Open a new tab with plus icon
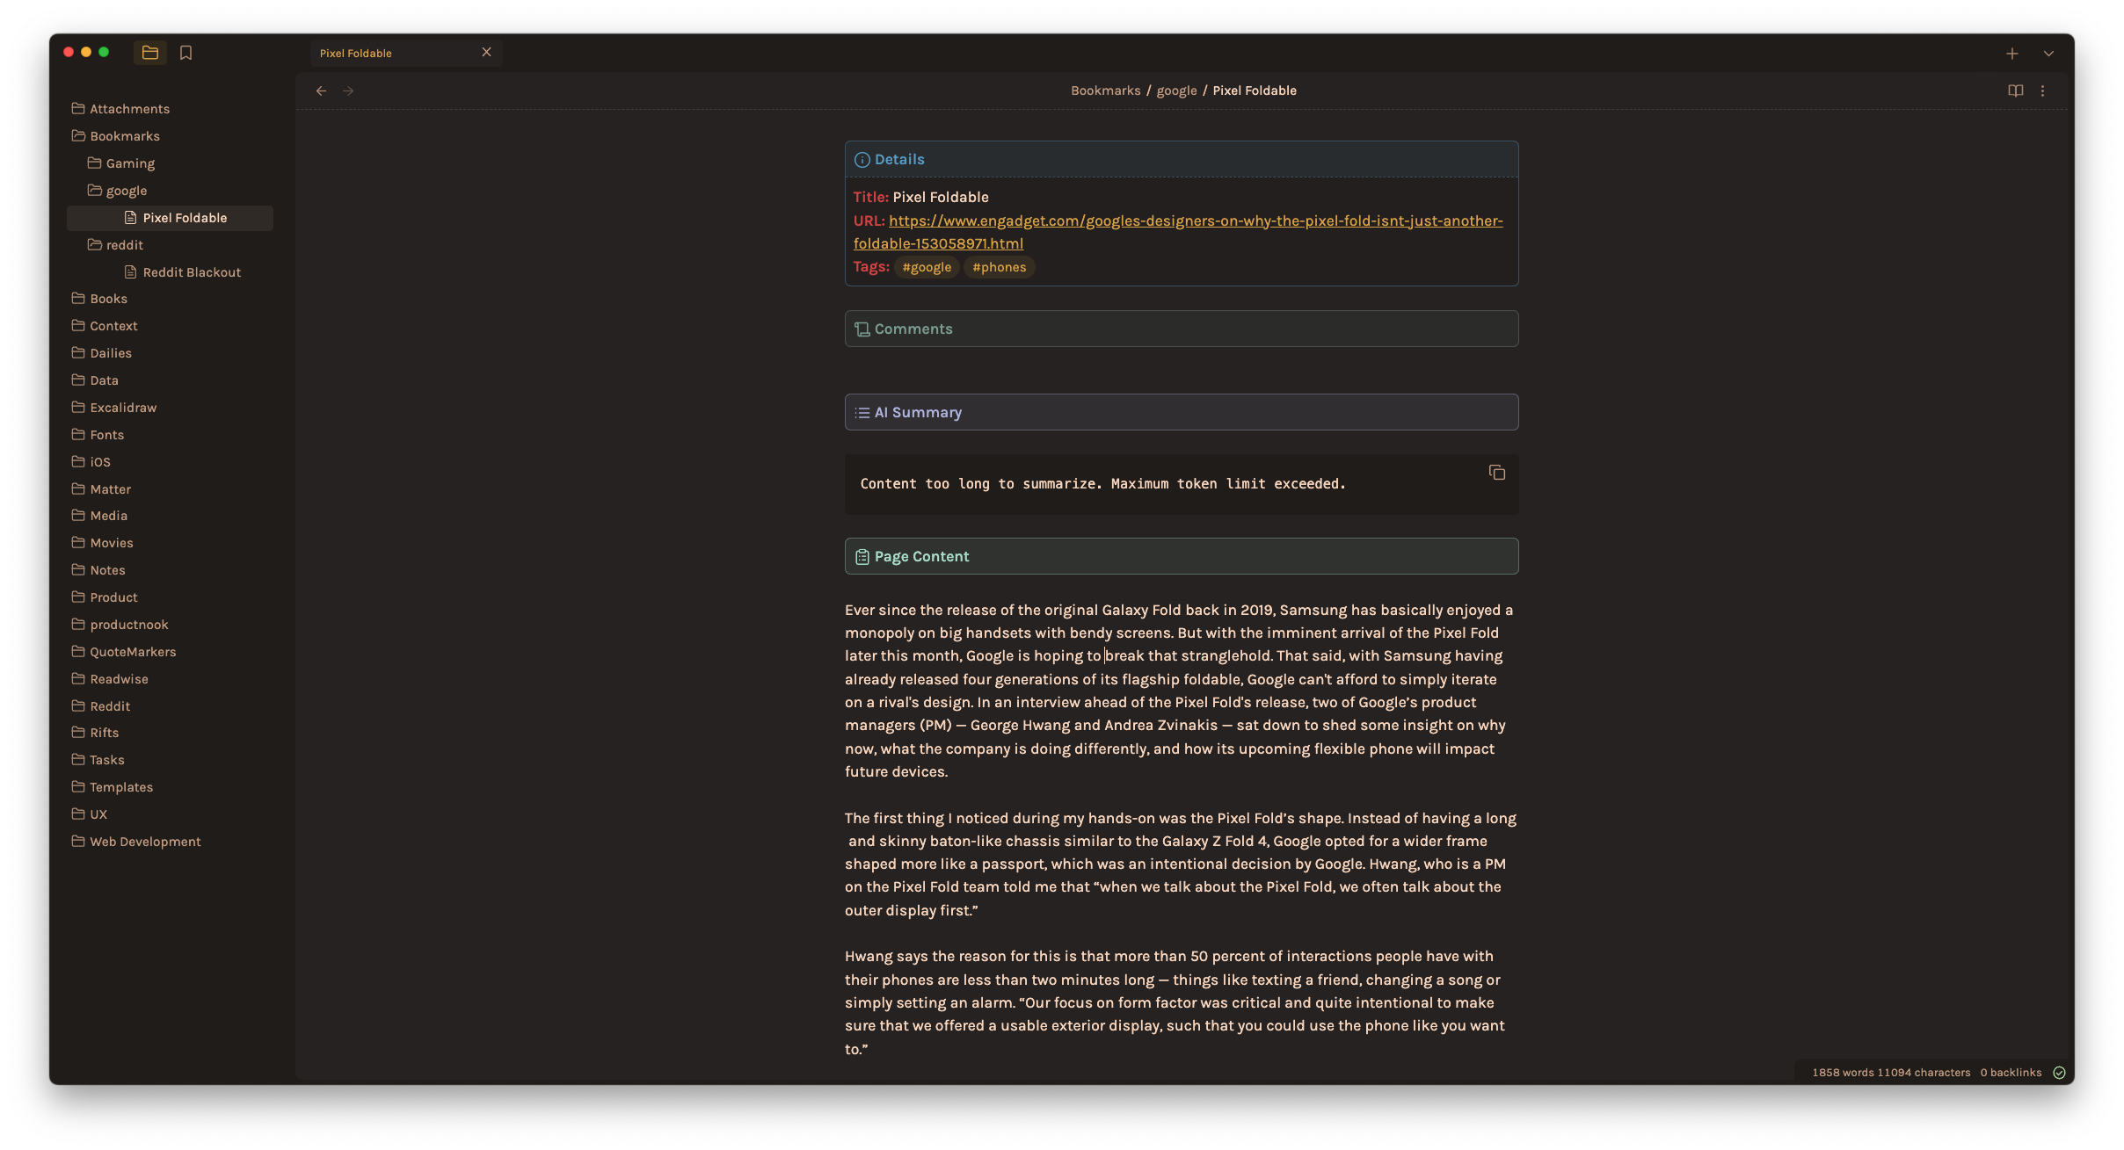Screen dimensions: 2124x1150 tap(2011, 54)
